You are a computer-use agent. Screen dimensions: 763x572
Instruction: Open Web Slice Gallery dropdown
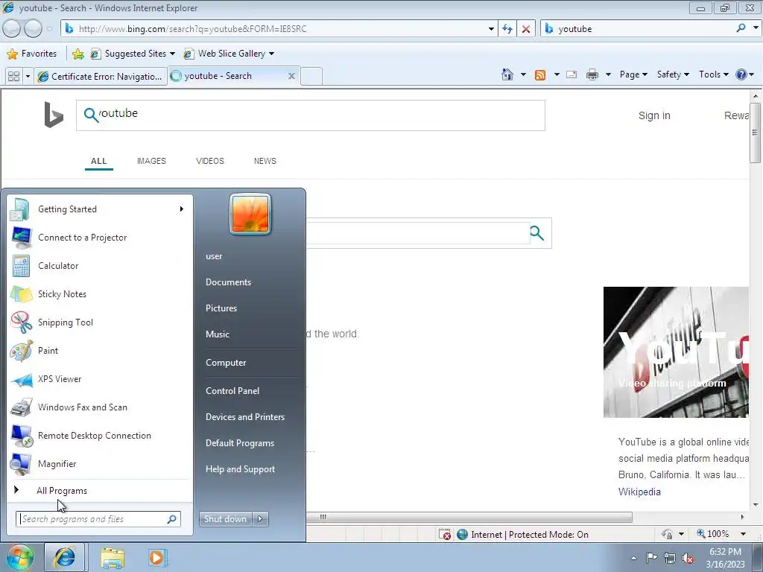pos(271,54)
